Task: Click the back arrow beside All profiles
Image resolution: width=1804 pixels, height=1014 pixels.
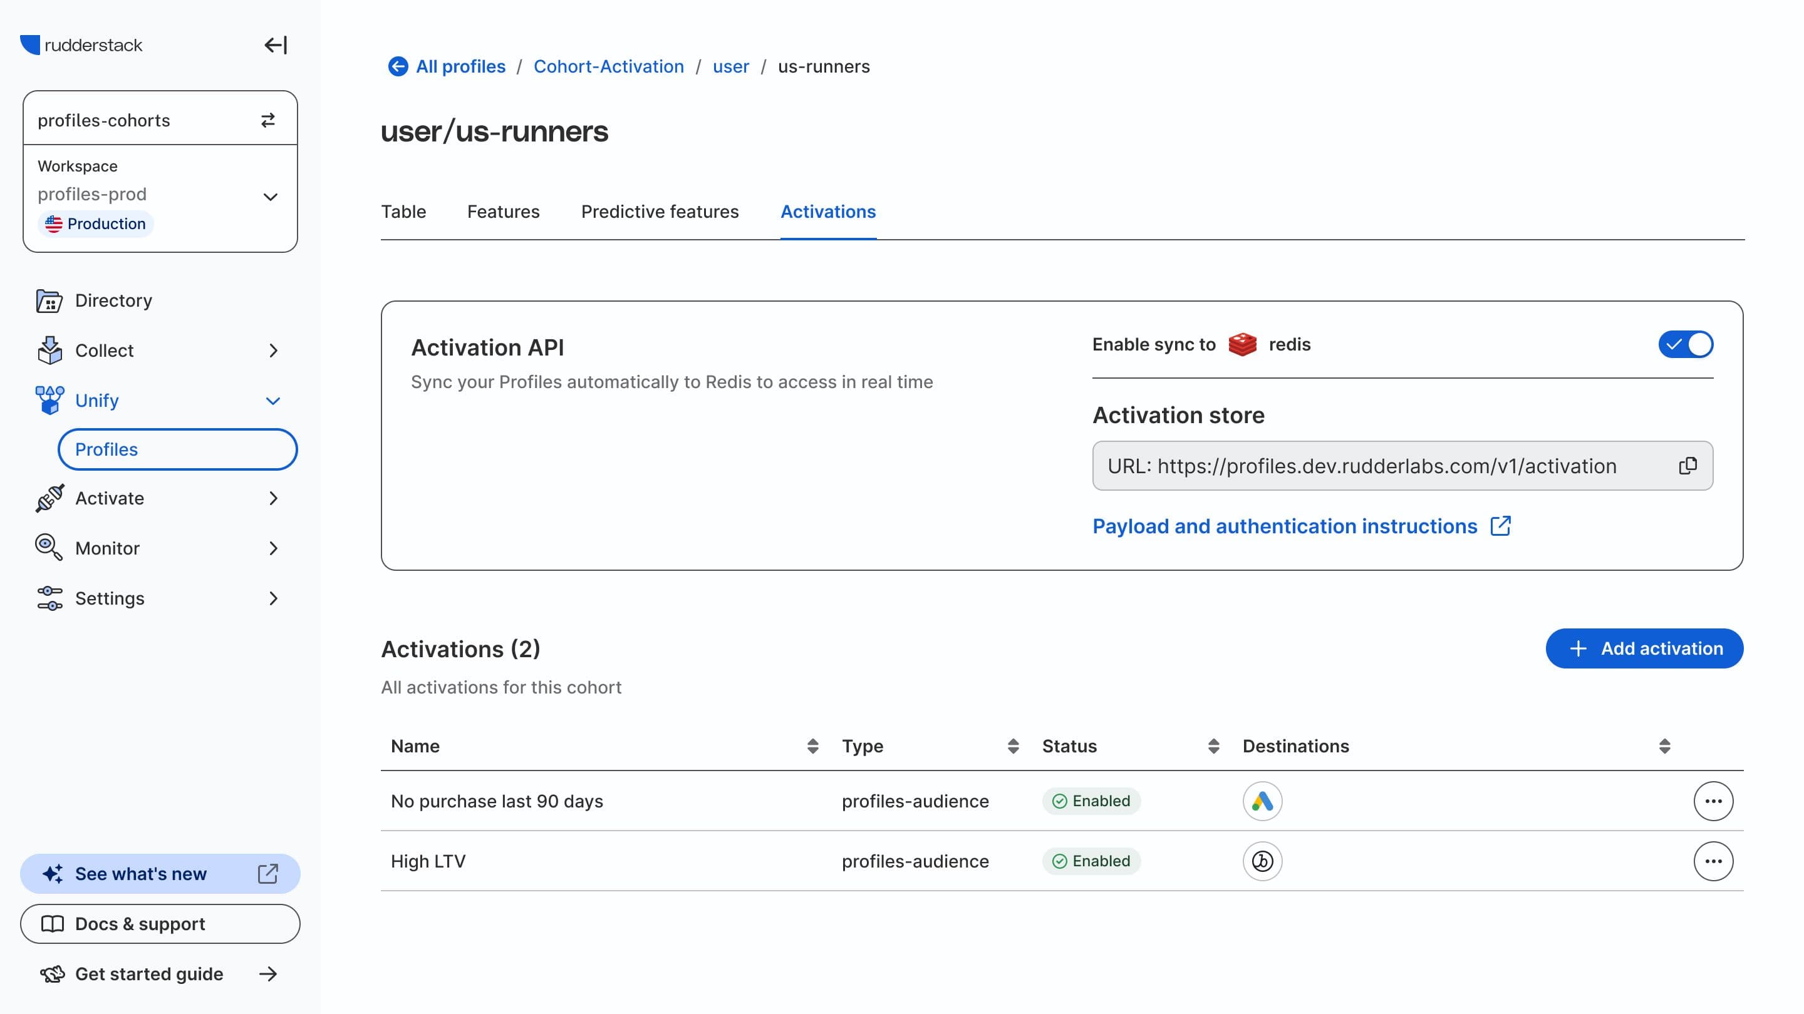Action: coord(398,66)
